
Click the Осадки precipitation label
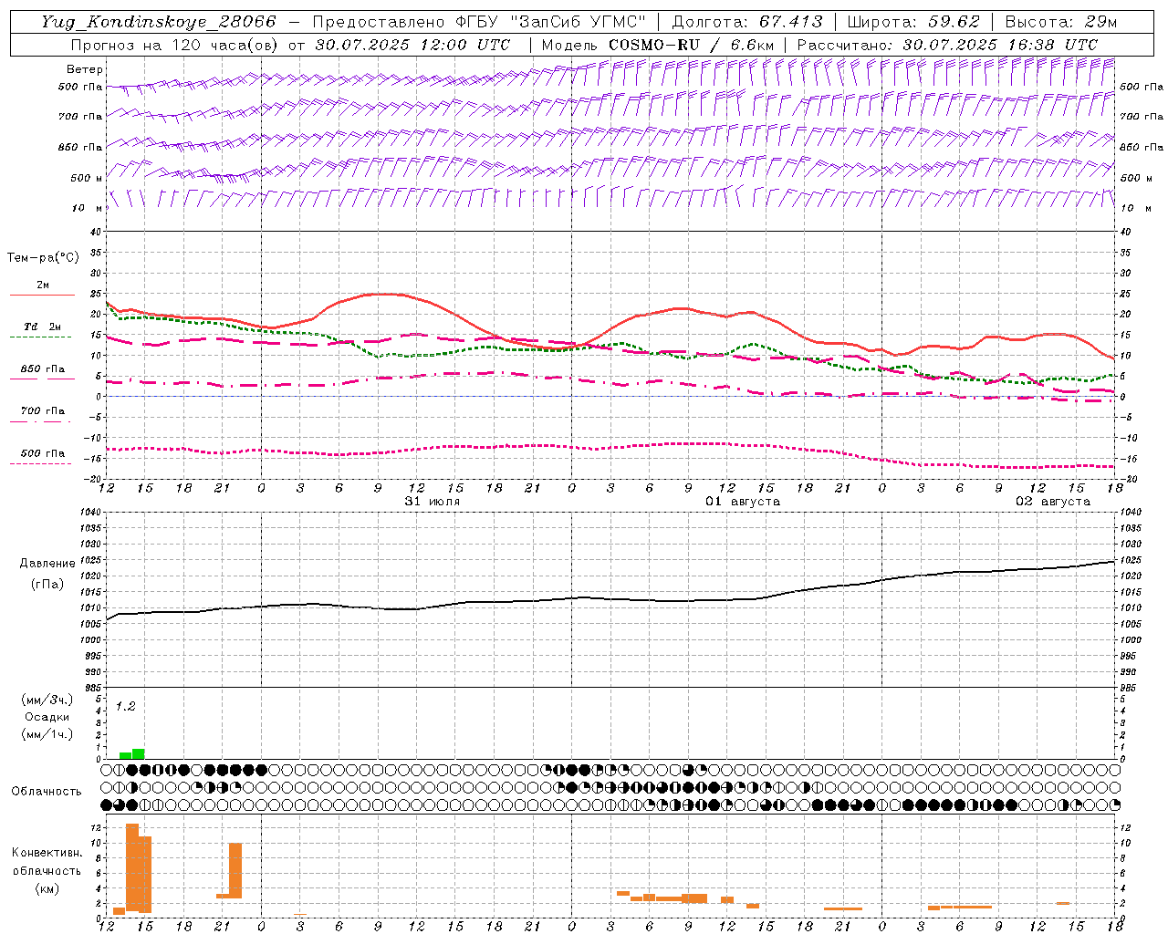47,717
